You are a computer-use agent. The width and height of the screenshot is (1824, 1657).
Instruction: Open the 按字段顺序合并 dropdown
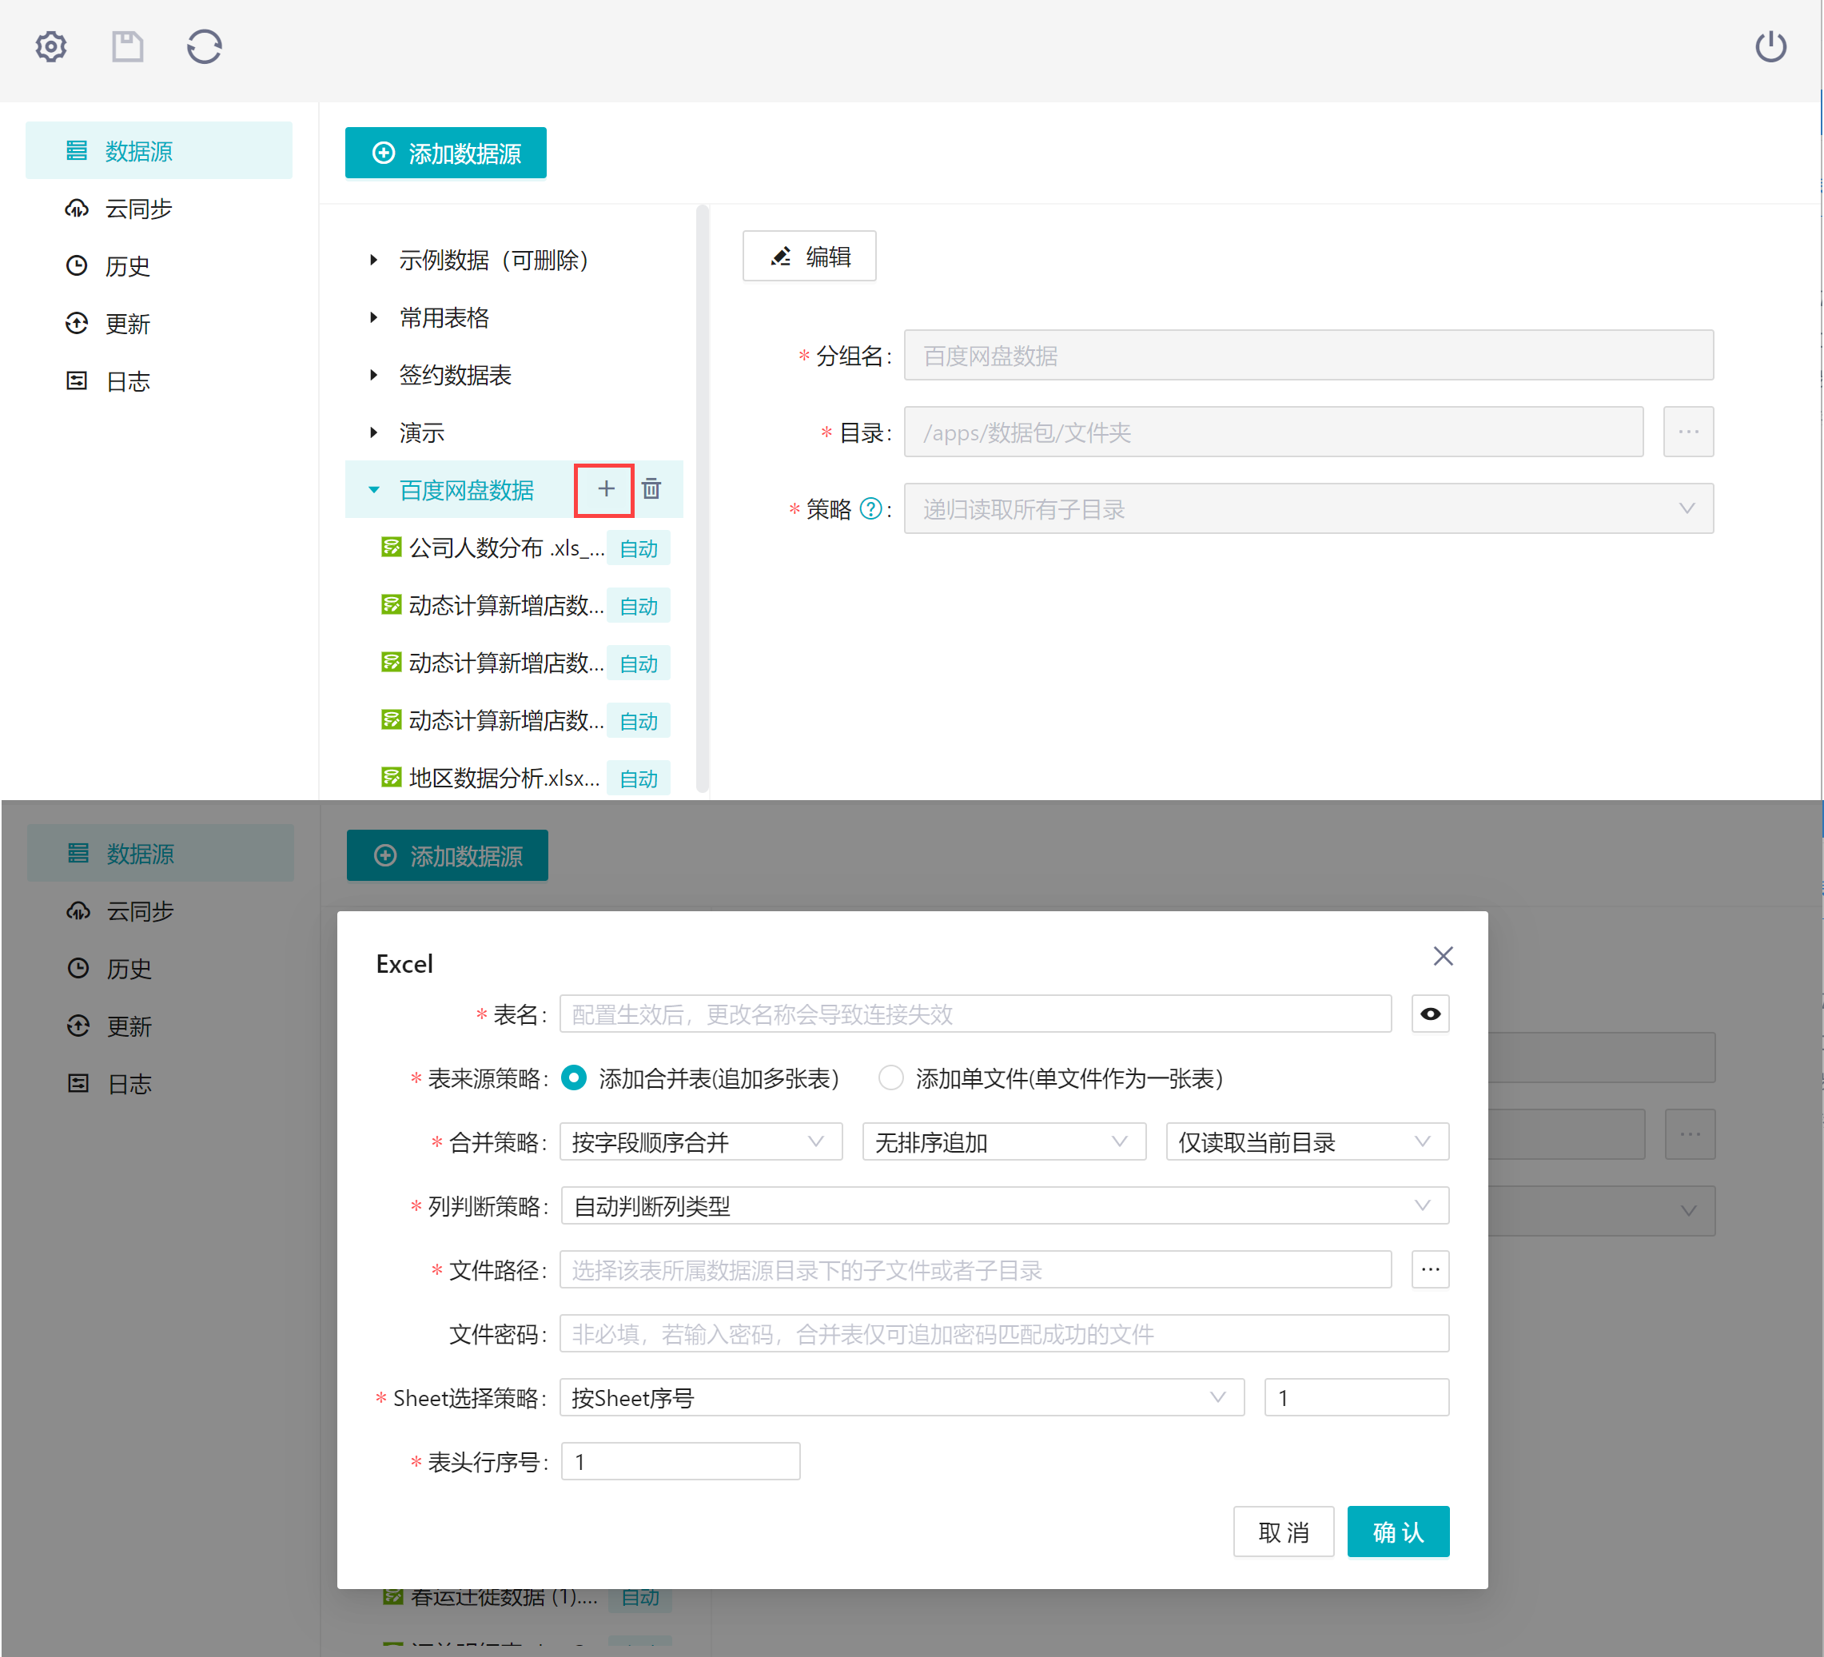click(700, 1142)
